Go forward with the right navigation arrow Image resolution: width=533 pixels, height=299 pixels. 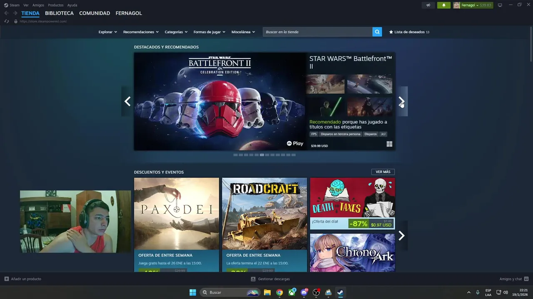coord(15,13)
